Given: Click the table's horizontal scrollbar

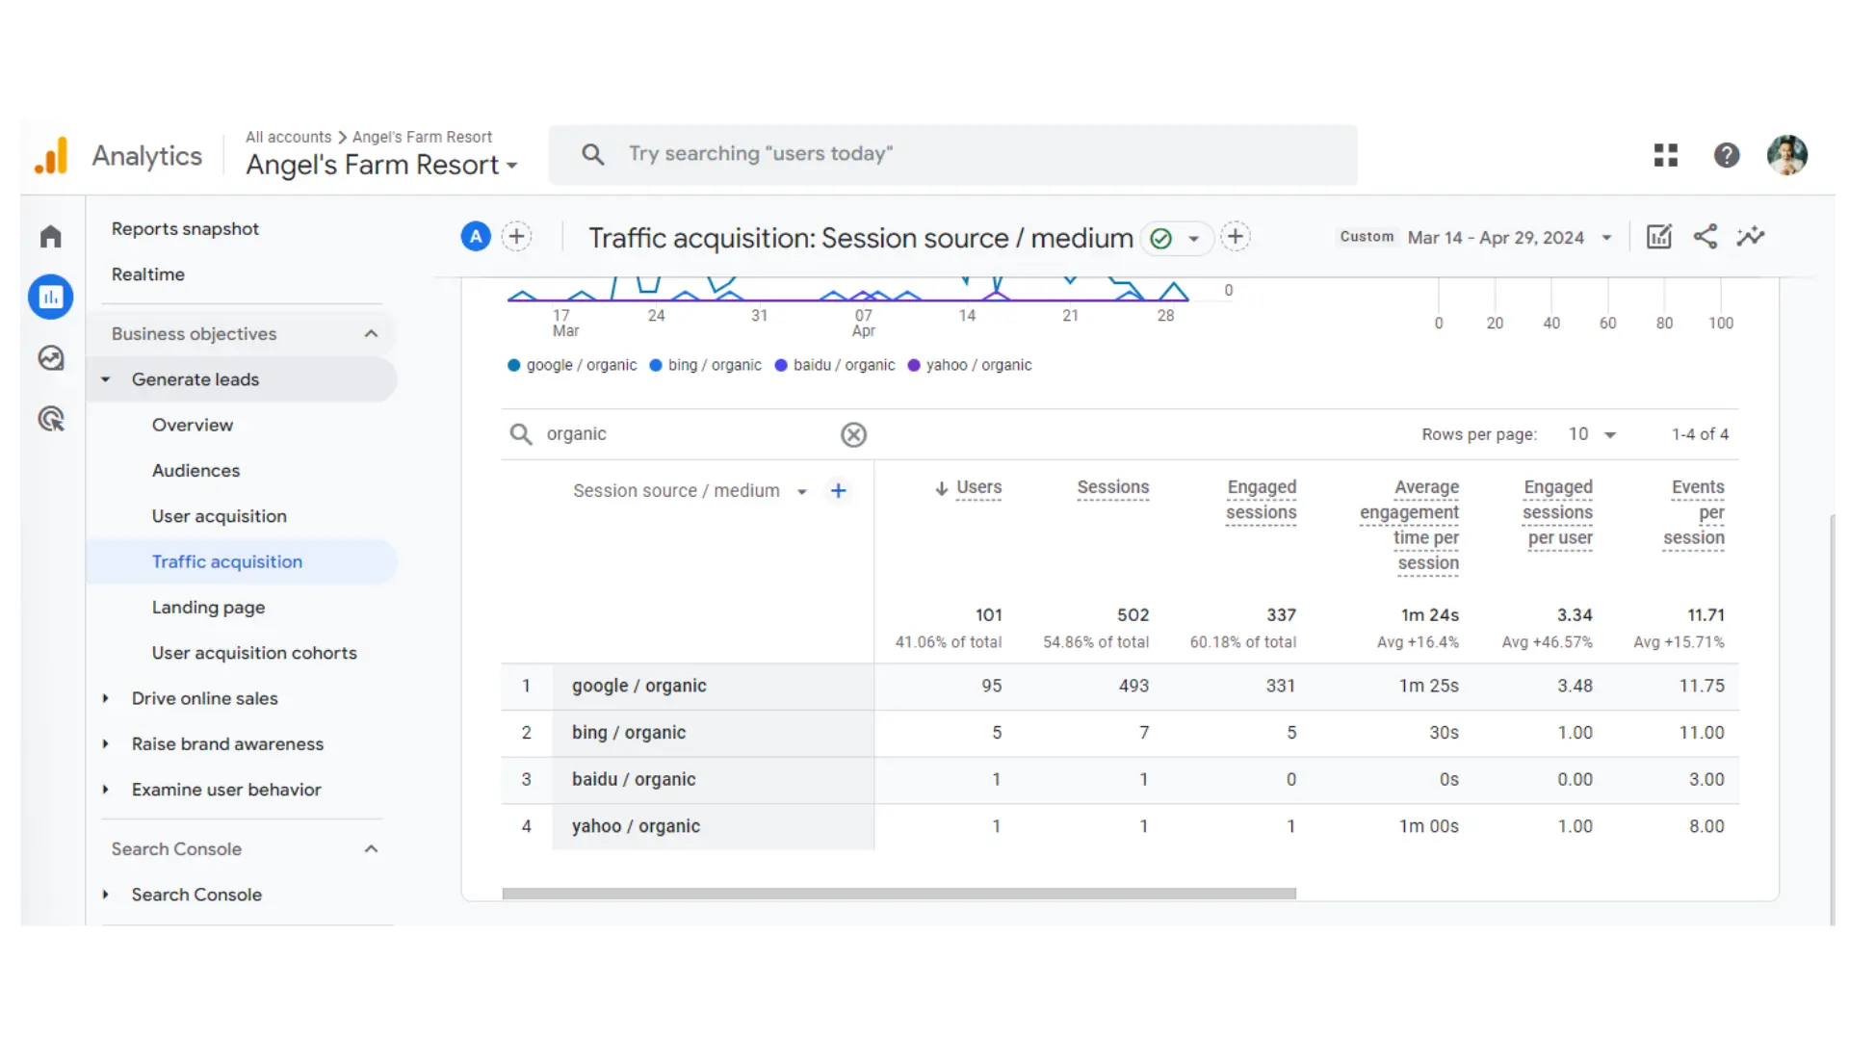Looking at the screenshot, I should [898, 894].
